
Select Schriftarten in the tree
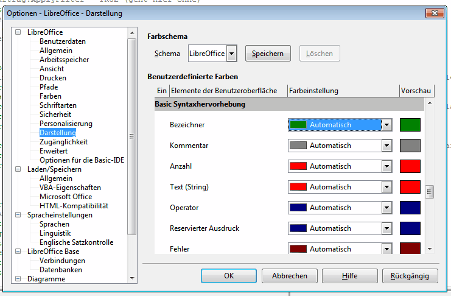pyautogui.click(x=58, y=105)
